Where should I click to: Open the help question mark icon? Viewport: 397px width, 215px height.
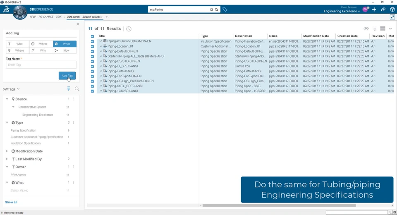coord(392,9)
